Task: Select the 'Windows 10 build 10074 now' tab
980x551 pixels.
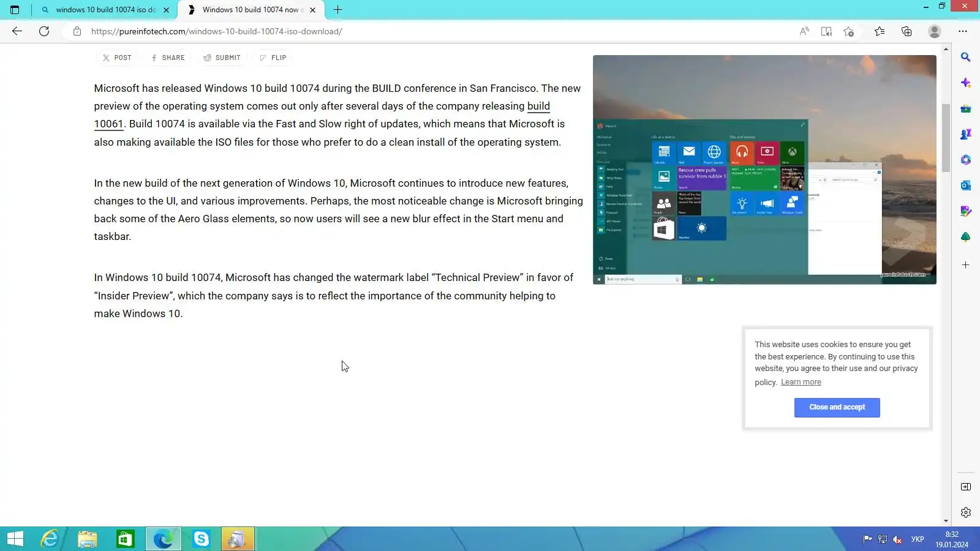Action: [x=251, y=10]
